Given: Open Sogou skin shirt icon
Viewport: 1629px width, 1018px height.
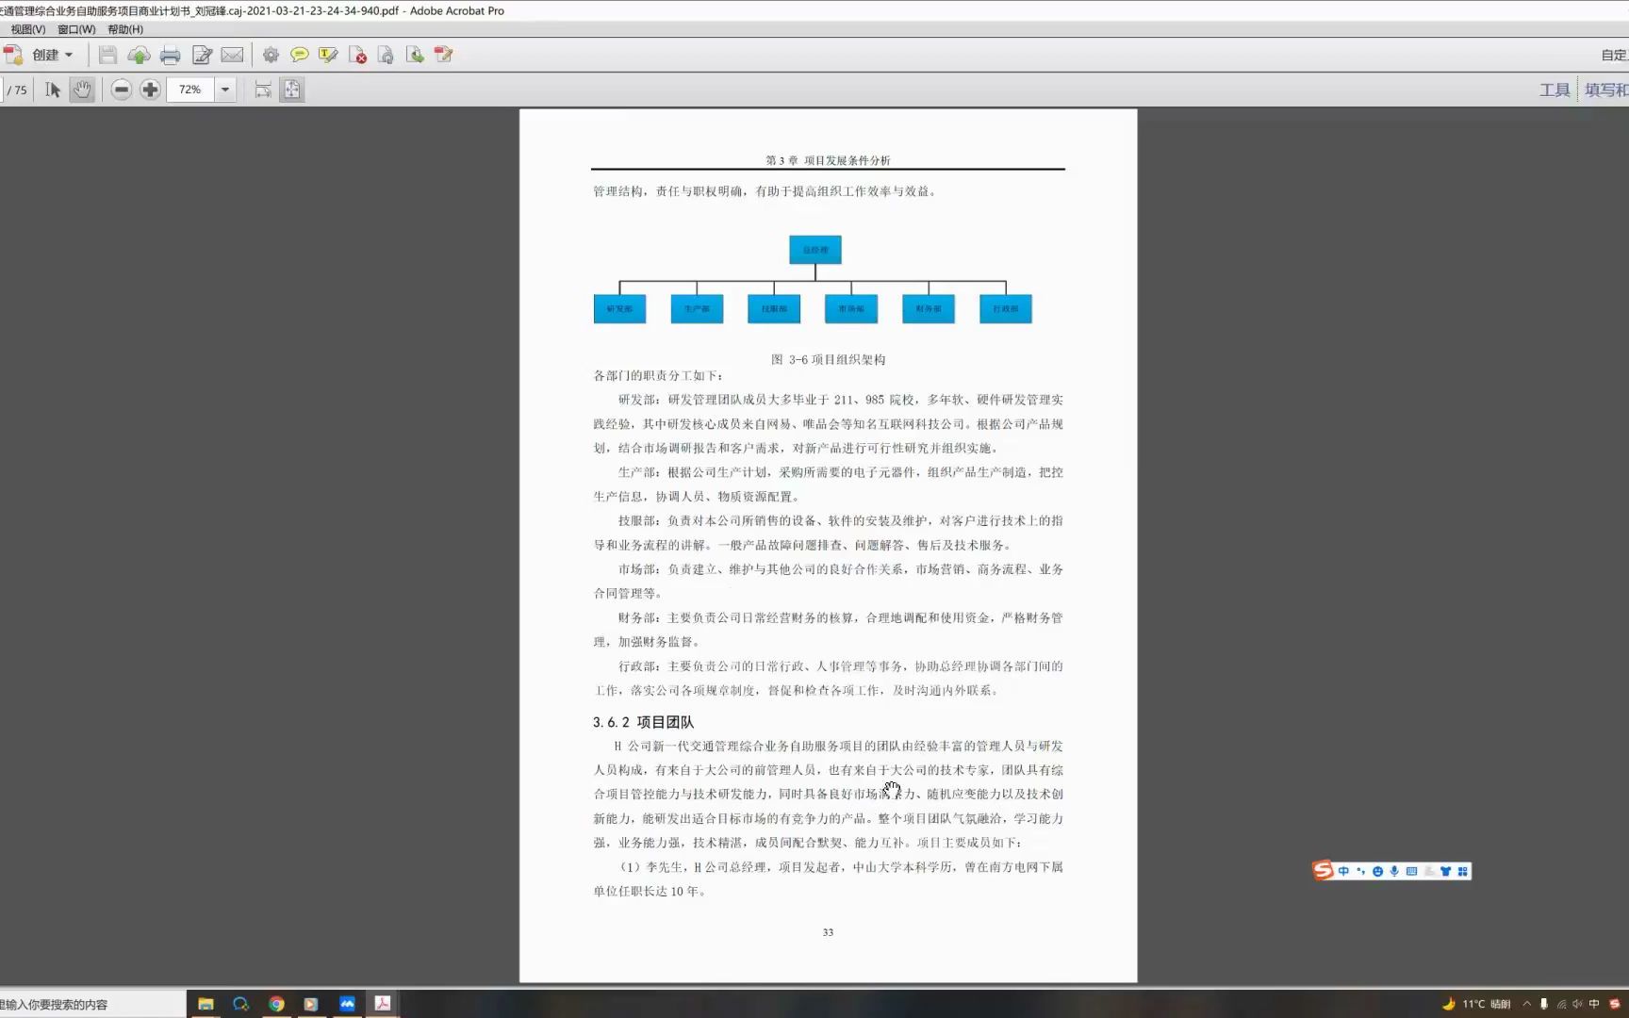Looking at the screenshot, I should (x=1445, y=871).
